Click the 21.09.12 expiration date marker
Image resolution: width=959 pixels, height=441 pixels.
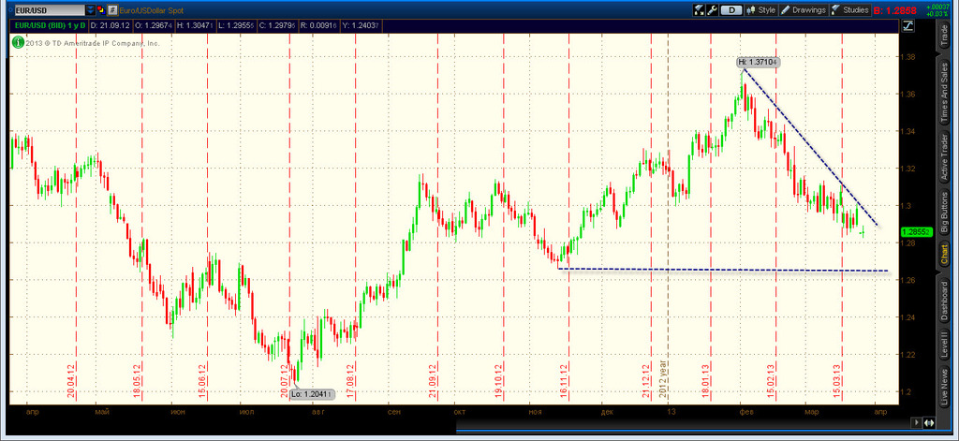point(433,382)
